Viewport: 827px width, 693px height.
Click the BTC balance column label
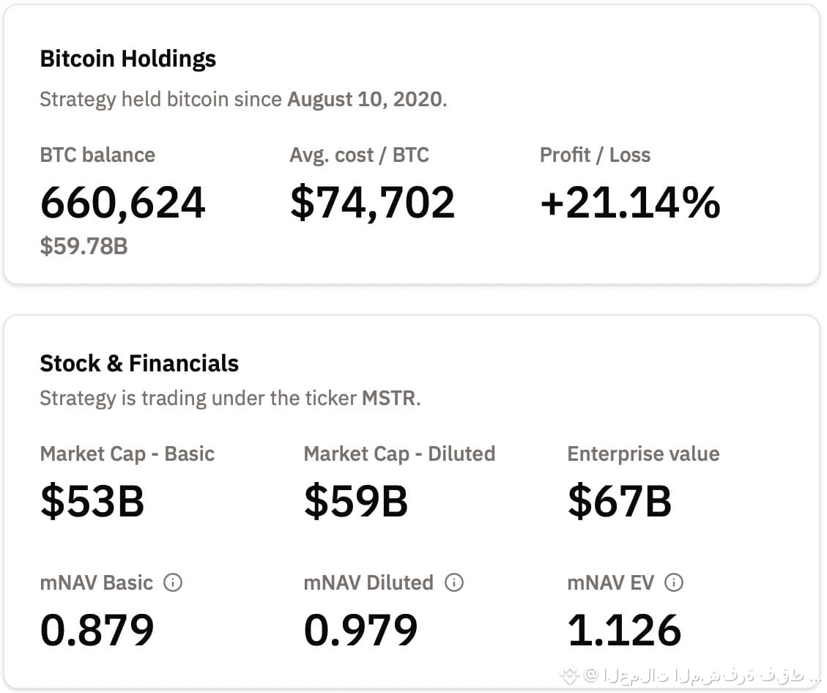click(97, 155)
